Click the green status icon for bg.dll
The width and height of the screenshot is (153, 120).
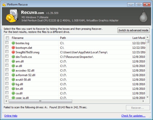[x=14, y=84]
